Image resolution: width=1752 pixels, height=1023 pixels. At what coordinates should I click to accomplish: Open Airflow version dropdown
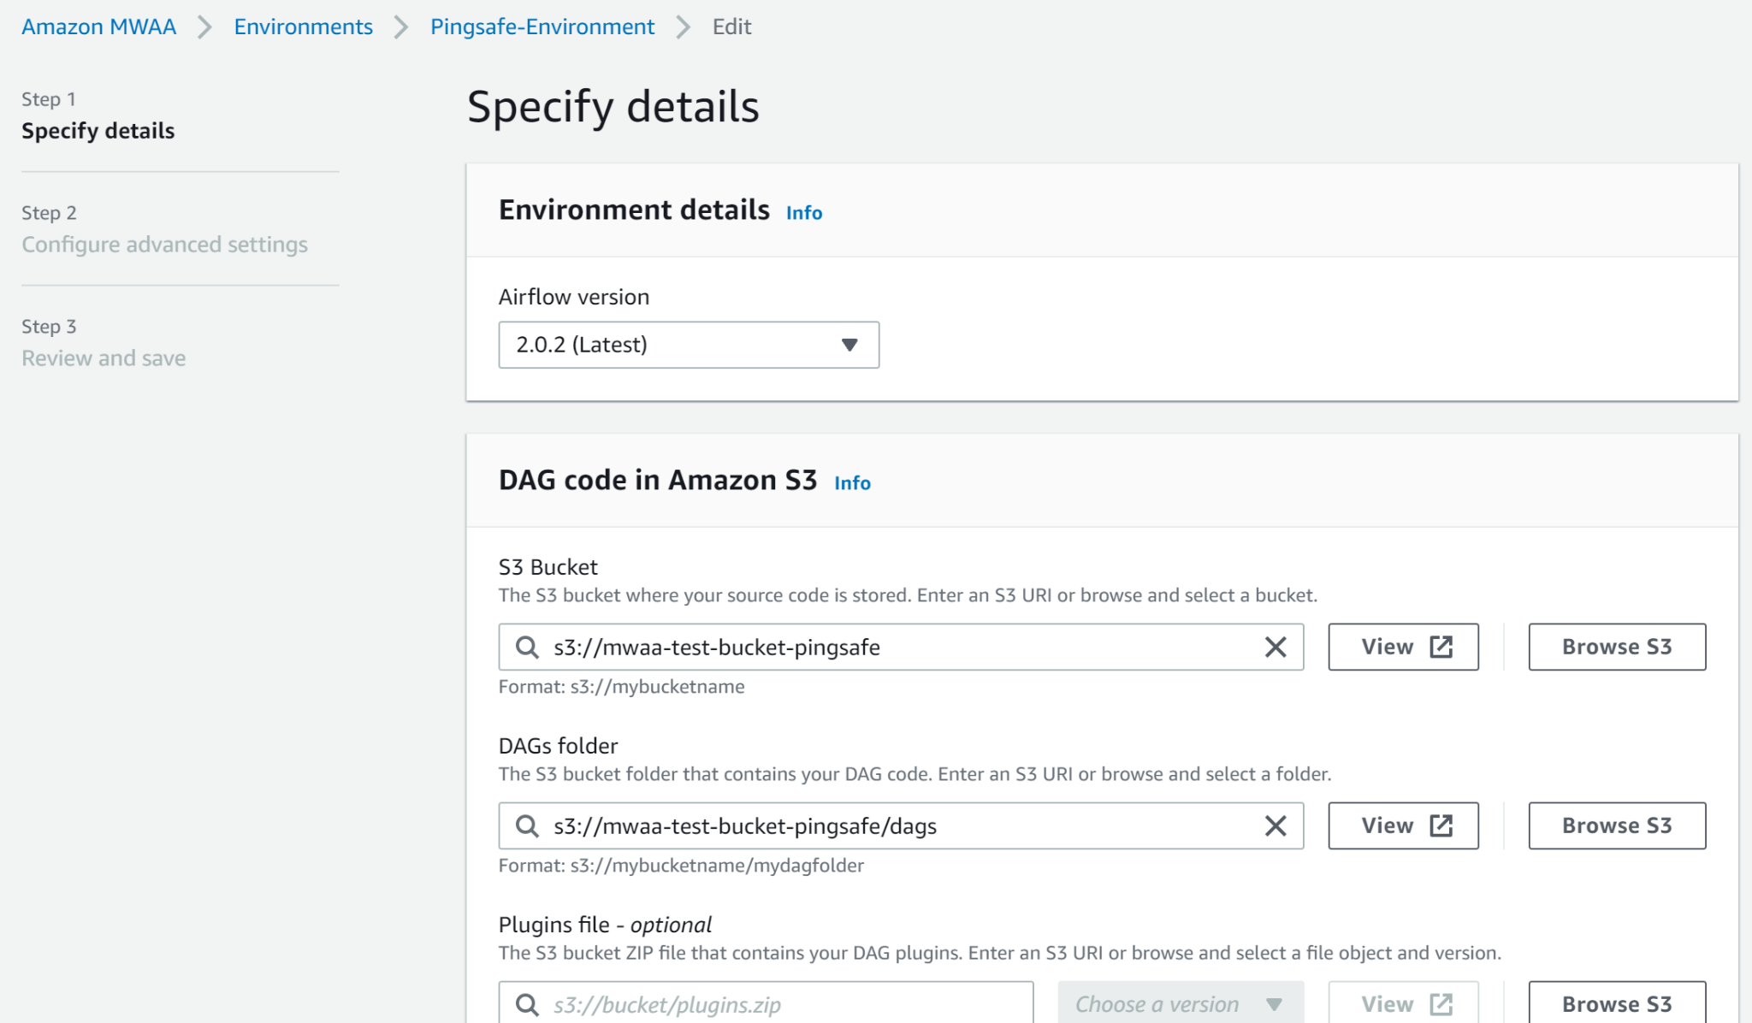pyautogui.click(x=689, y=345)
